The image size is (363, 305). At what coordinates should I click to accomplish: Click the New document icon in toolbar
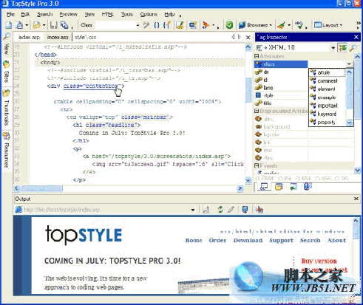tap(9, 25)
